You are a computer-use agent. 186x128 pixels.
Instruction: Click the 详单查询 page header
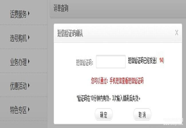[61, 8]
